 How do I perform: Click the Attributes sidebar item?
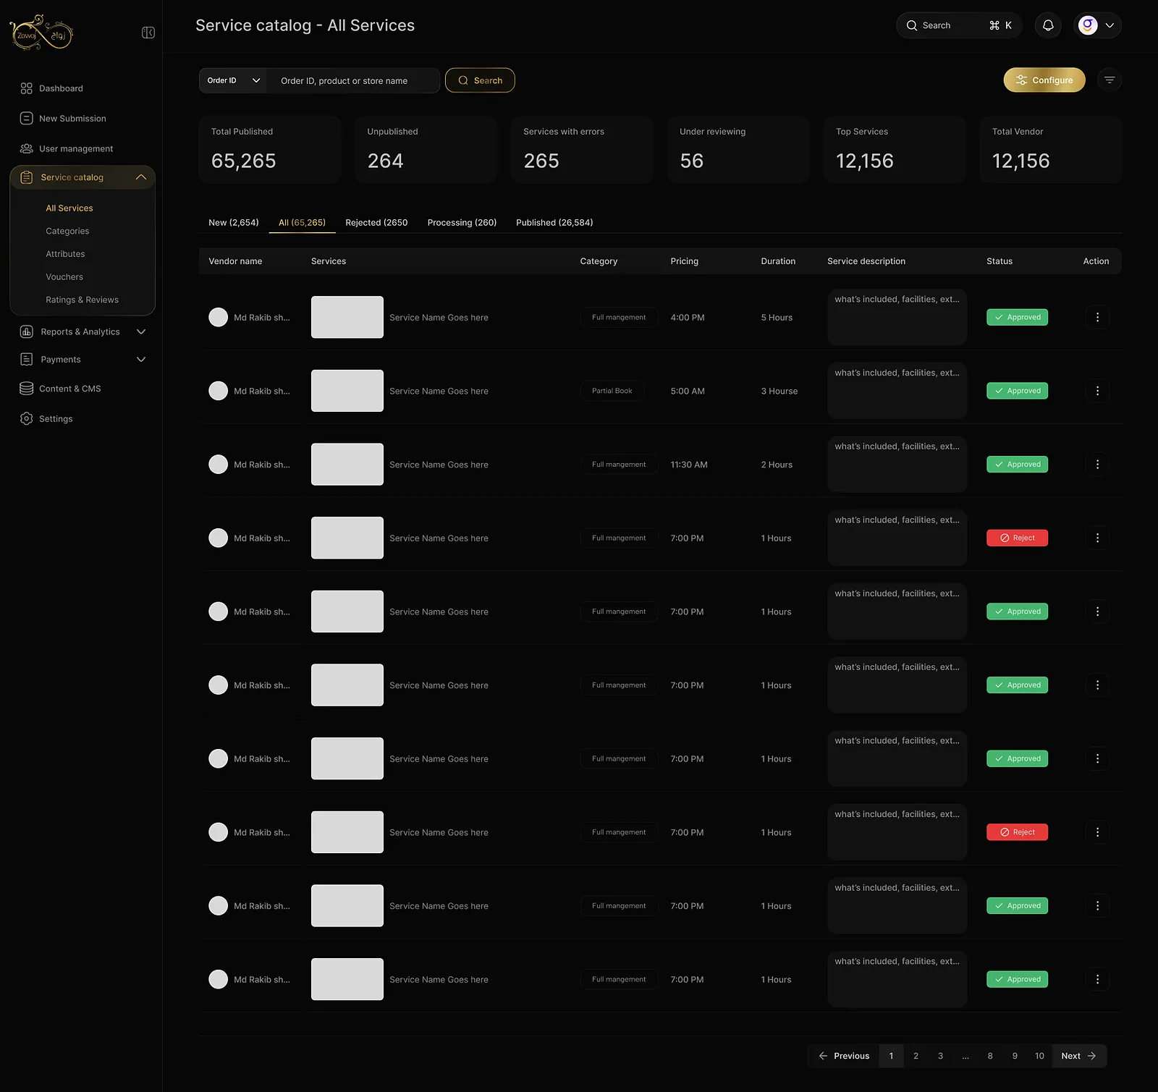click(x=65, y=254)
